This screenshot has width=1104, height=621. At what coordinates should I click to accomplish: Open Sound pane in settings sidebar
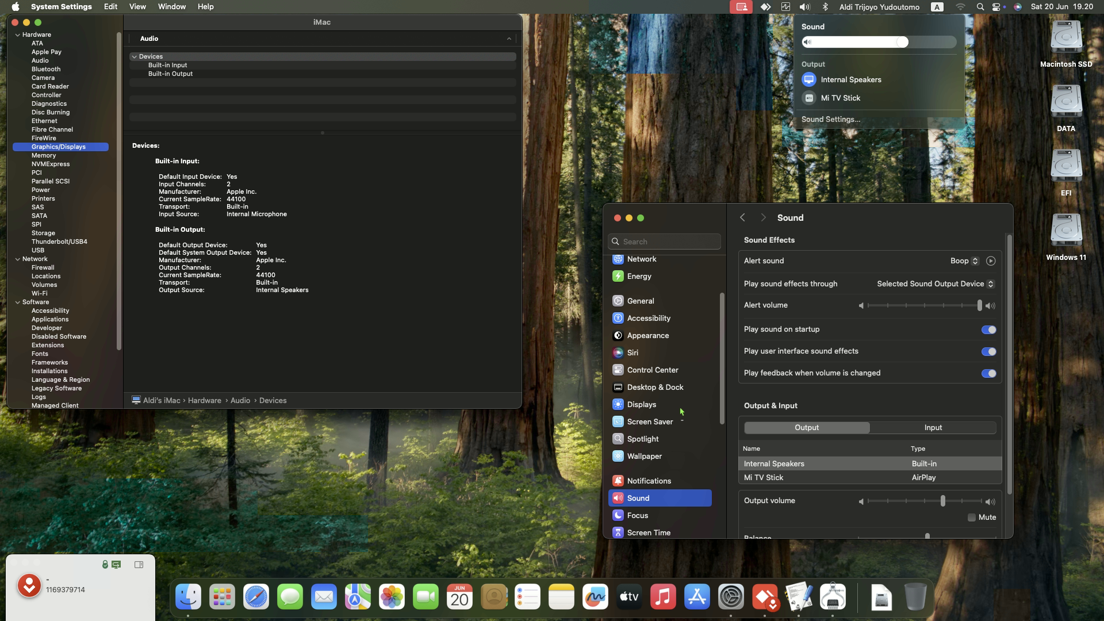pos(660,498)
